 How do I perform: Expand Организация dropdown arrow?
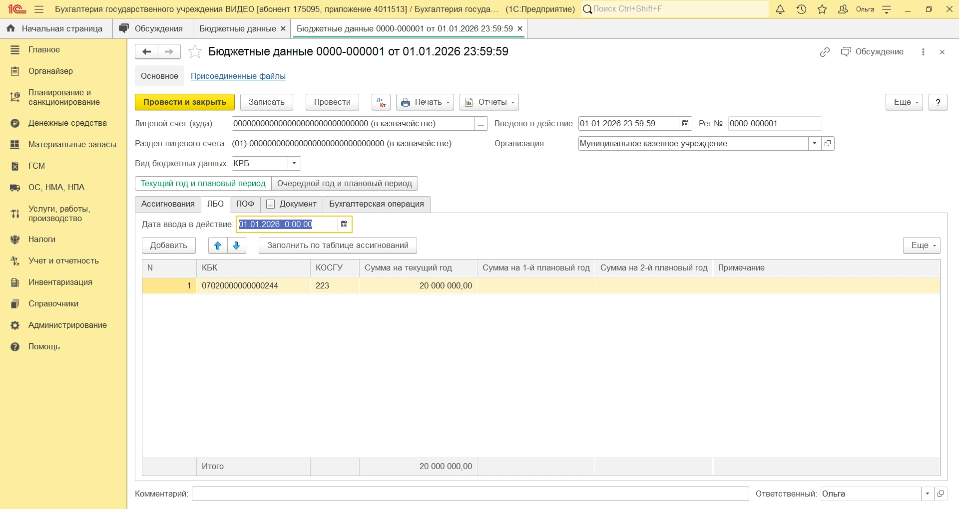(815, 144)
